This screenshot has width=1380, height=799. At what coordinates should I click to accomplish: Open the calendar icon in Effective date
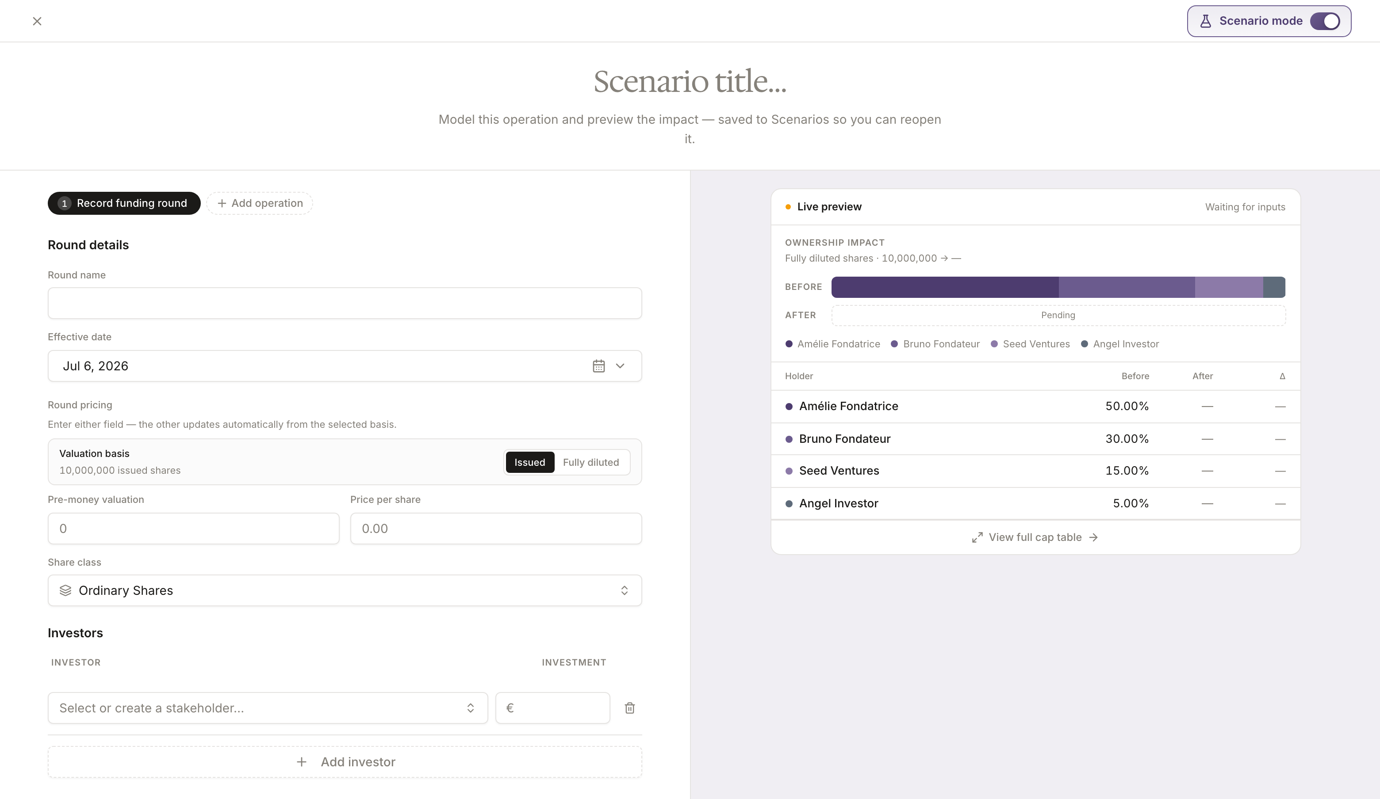tap(598, 366)
